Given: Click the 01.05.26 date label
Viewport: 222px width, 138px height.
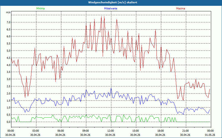Looking at the screenshot, I should click(210, 135).
